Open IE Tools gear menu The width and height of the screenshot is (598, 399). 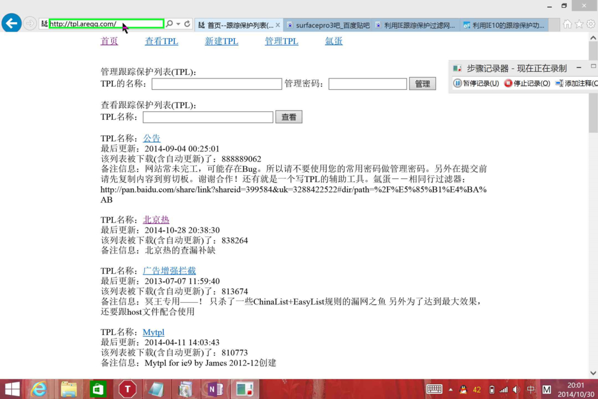pyautogui.click(x=591, y=24)
